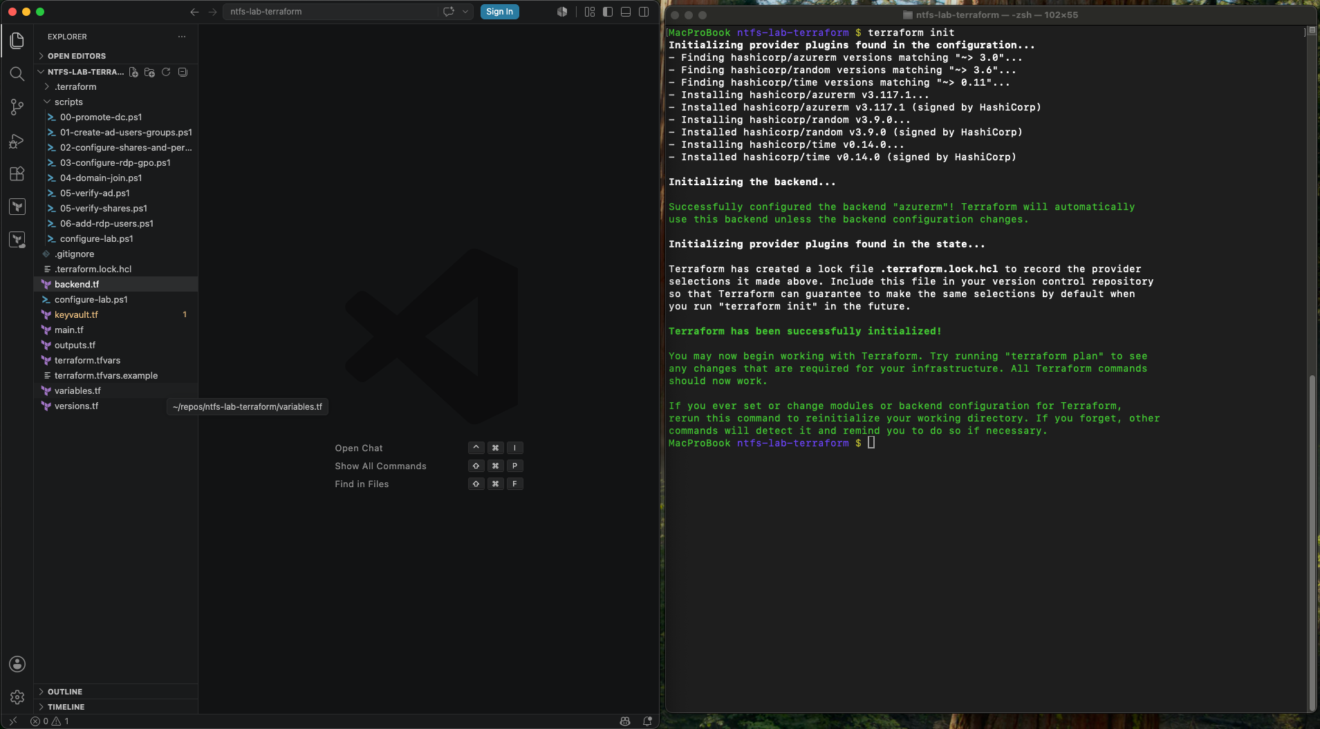This screenshot has height=729, width=1320.
Task: Open the chat dropdown arrow in title bar
Action: [465, 12]
